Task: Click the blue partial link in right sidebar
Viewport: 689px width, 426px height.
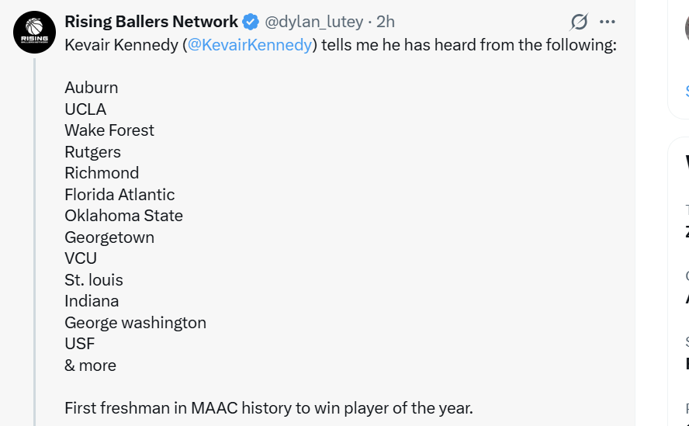Action: 687,91
